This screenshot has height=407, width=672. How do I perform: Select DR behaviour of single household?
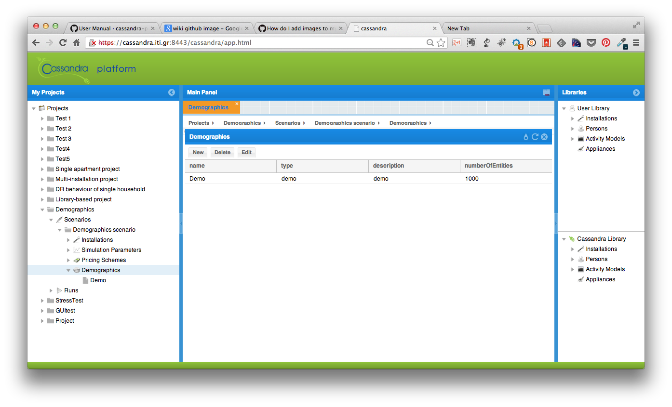[x=100, y=189]
